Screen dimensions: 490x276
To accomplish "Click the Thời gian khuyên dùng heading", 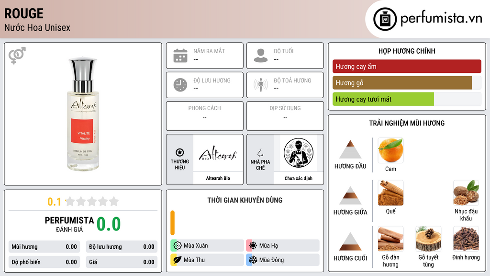I will pos(245,200).
